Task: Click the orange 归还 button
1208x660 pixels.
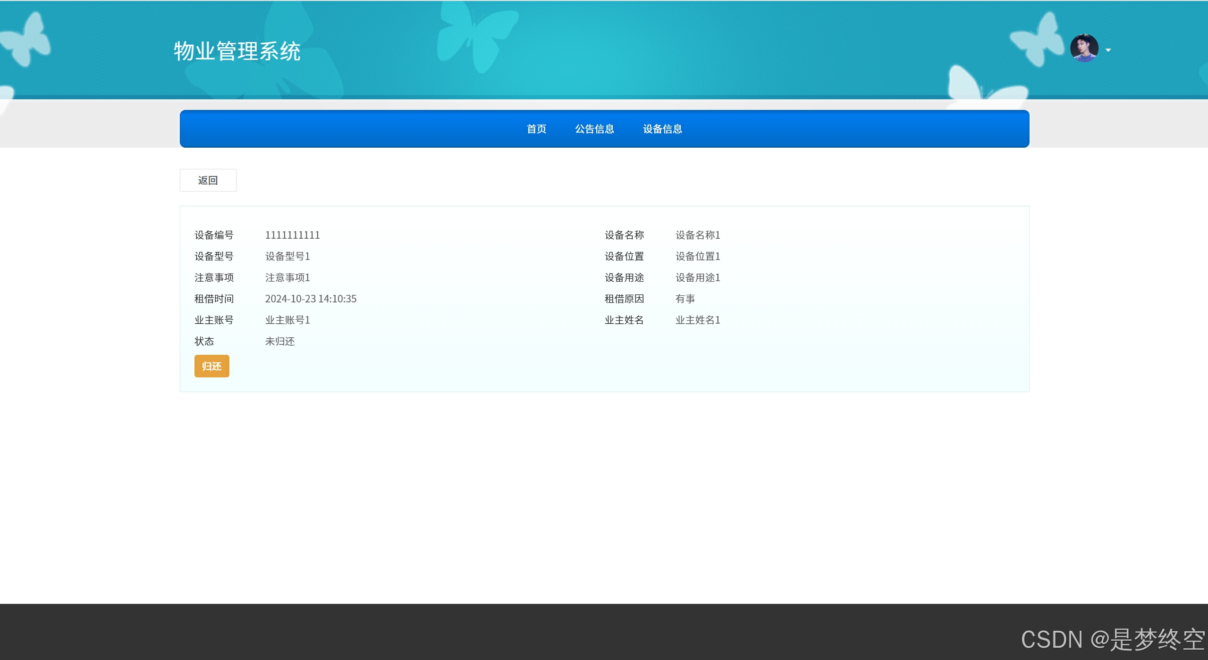Action: [x=211, y=366]
